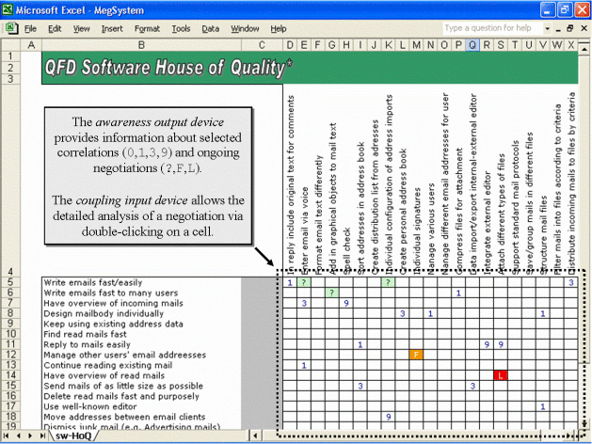Minimize the workbook window inside Excel
This screenshot has width=592, height=444.
[558, 28]
